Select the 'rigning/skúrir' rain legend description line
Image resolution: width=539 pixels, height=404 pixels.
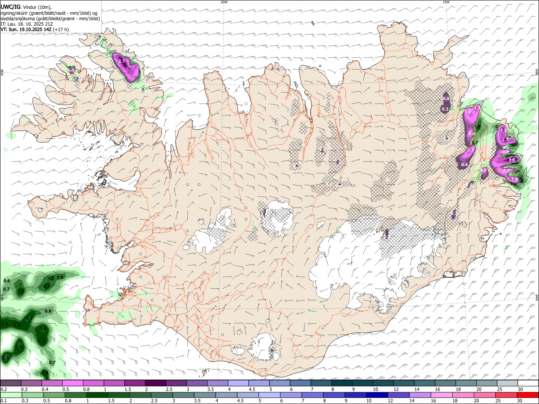pos(49,13)
